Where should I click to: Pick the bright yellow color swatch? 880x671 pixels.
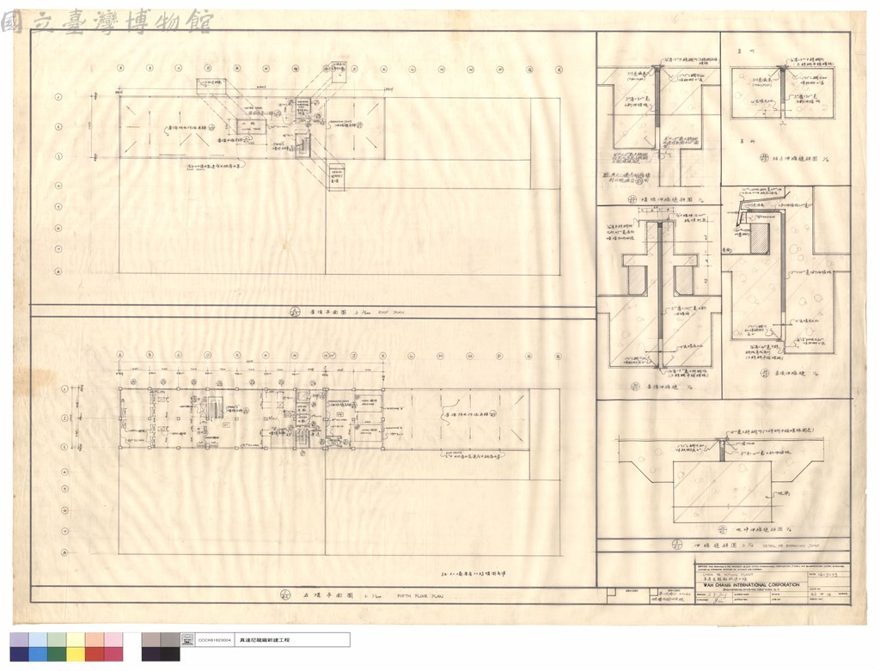(x=76, y=654)
